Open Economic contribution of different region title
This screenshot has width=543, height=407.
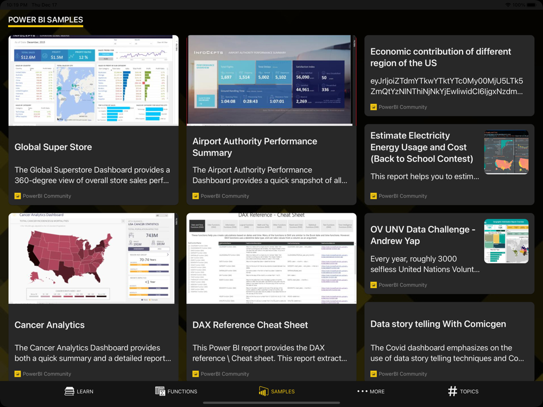(x=440, y=58)
